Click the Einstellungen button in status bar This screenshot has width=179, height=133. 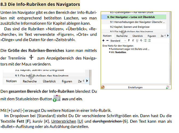(135, 87)
